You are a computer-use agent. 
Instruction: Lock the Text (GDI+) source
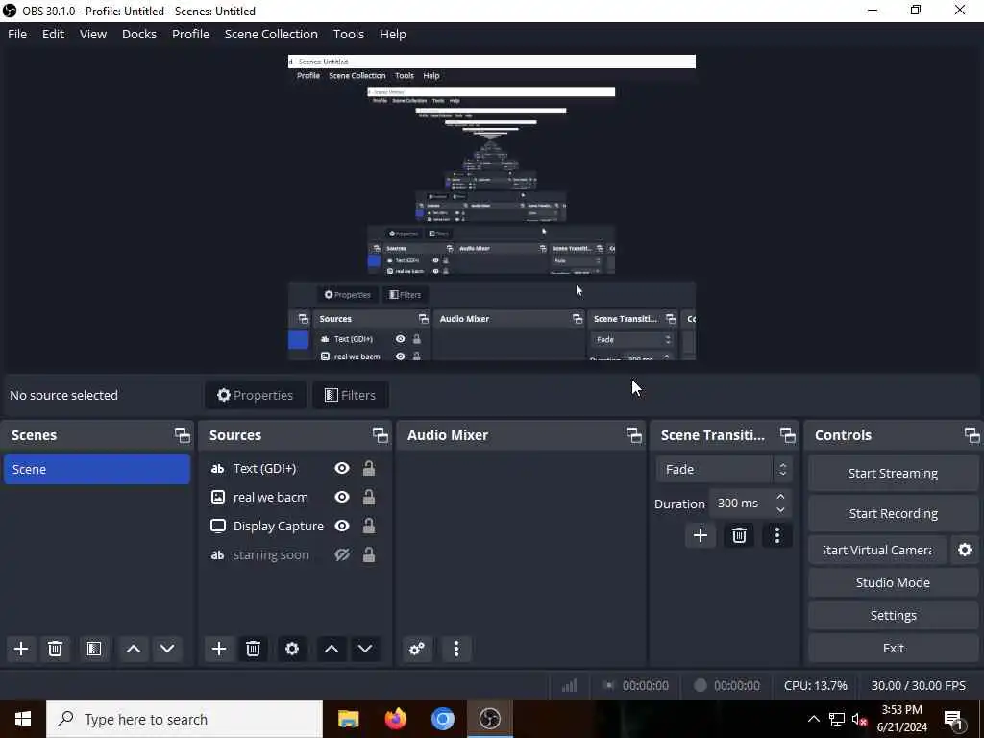coord(369,468)
